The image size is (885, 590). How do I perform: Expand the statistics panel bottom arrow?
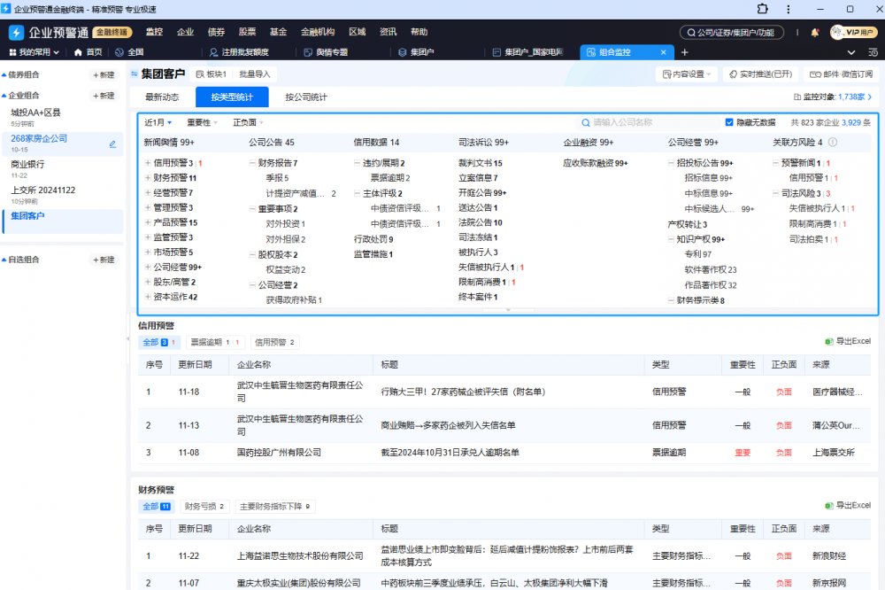pyautogui.click(x=509, y=310)
